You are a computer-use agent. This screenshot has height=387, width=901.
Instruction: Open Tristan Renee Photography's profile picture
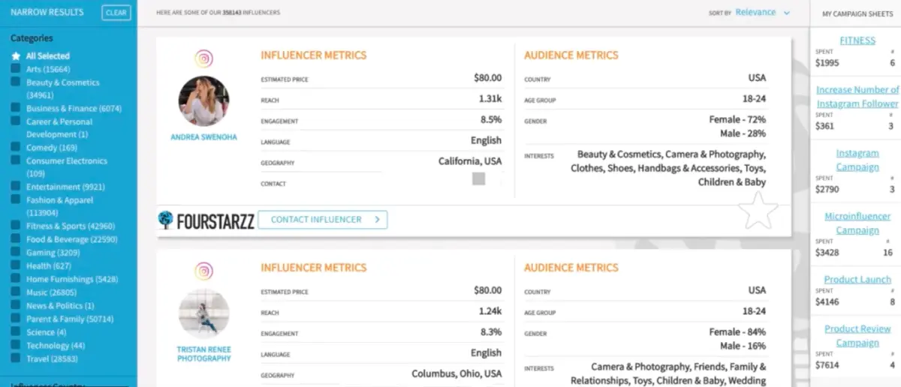click(203, 313)
